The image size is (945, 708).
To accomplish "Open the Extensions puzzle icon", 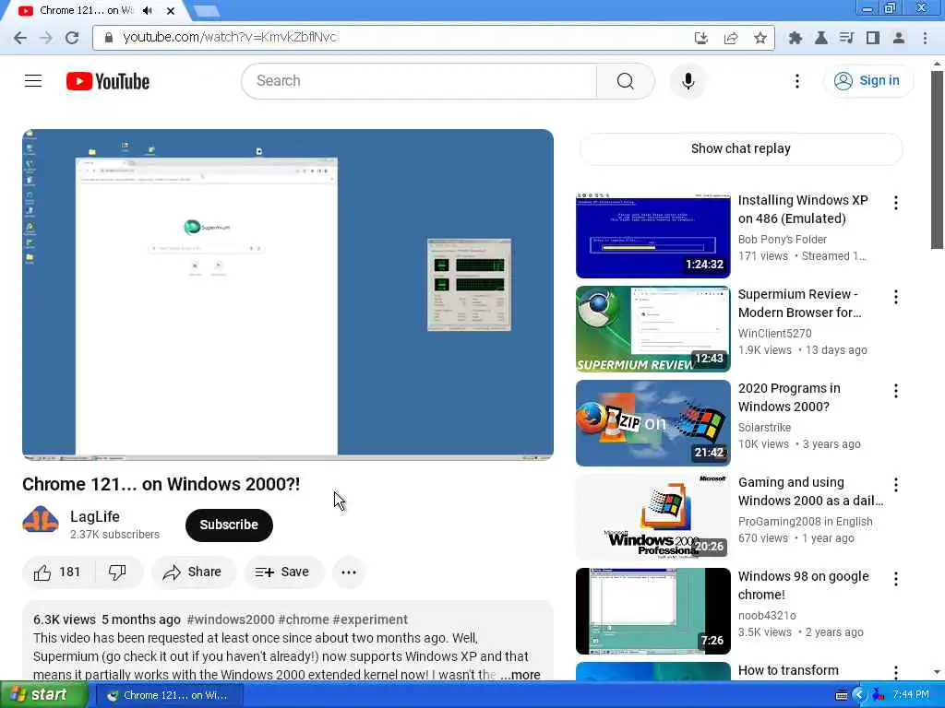I will point(795,38).
